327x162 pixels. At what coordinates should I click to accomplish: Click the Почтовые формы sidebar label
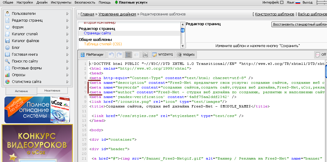click(27, 68)
